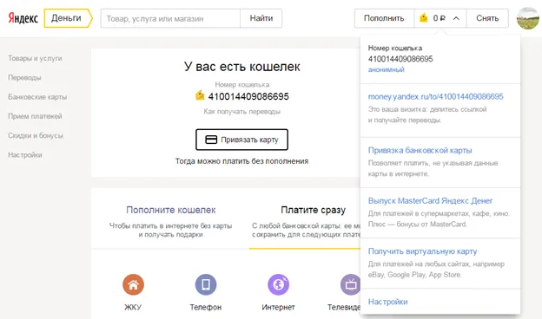Click the Пополнить button in header
This screenshot has width=542, height=319.
(384, 18)
